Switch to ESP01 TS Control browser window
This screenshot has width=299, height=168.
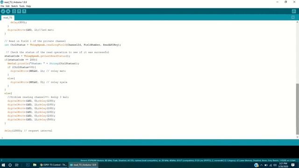click(53, 165)
